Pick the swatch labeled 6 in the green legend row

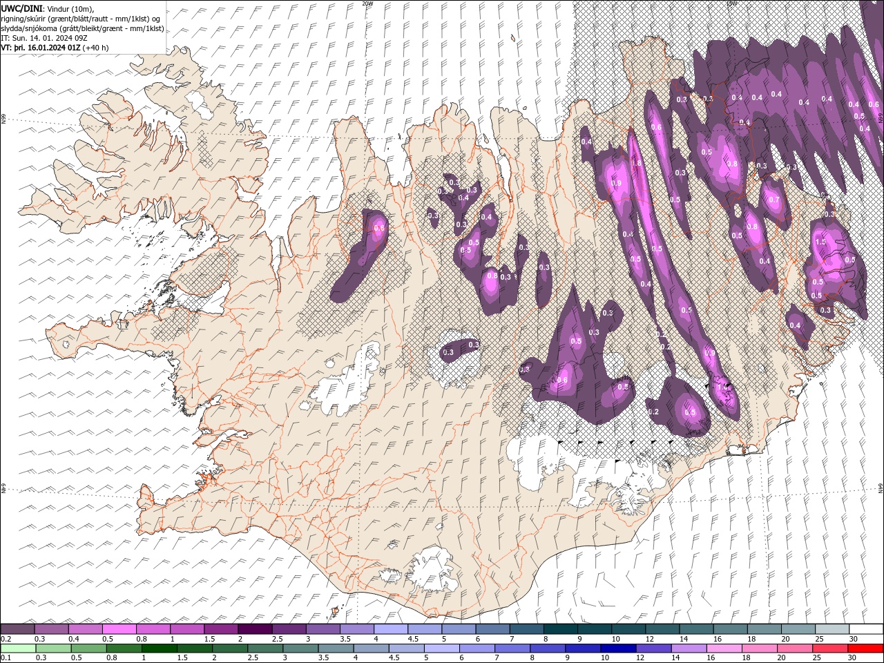point(477,648)
